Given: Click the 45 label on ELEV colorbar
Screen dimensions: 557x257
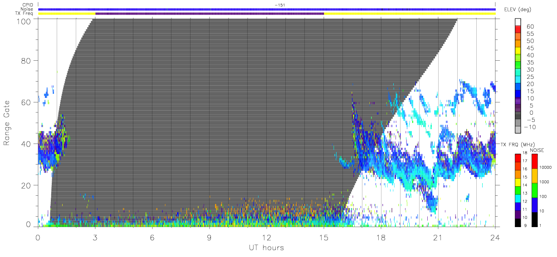Looking at the screenshot, I should pos(530,48).
